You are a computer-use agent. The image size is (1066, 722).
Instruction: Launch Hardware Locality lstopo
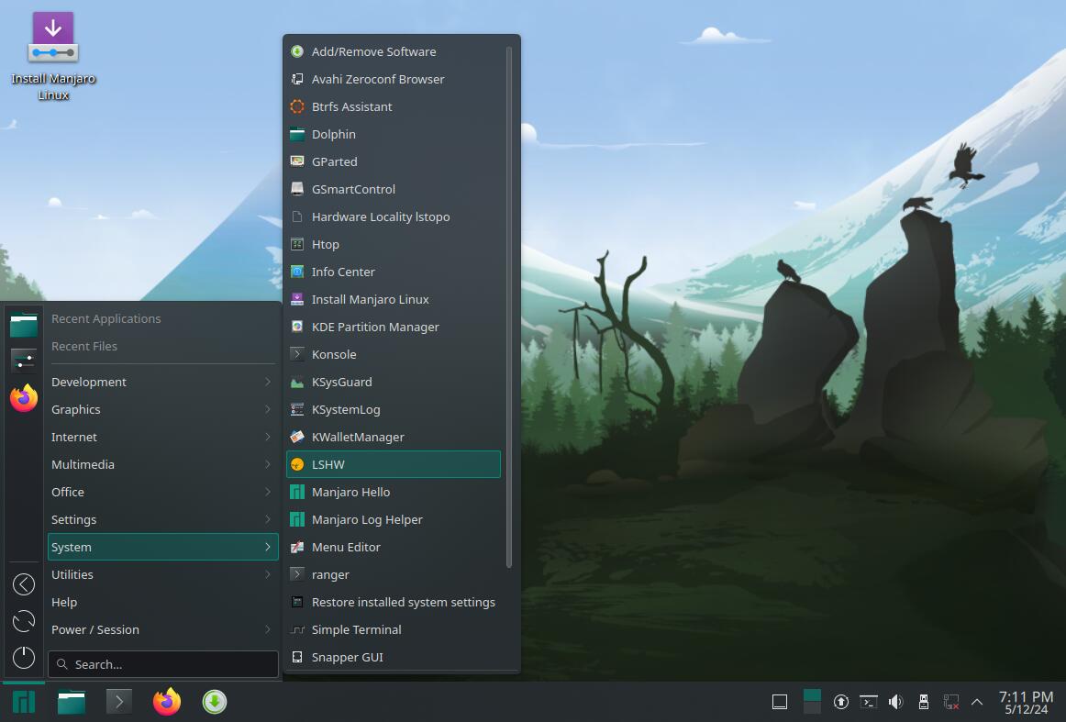(394, 217)
